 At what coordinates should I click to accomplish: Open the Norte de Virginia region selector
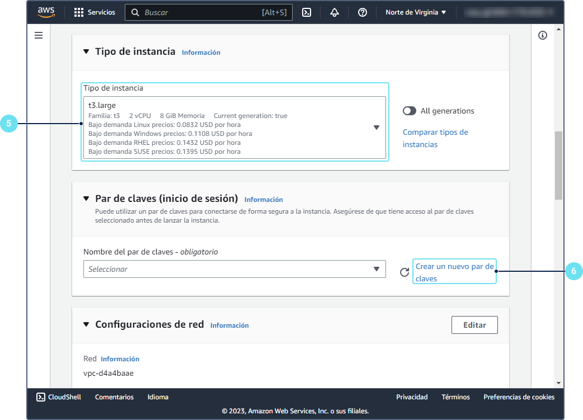coord(416,12)
